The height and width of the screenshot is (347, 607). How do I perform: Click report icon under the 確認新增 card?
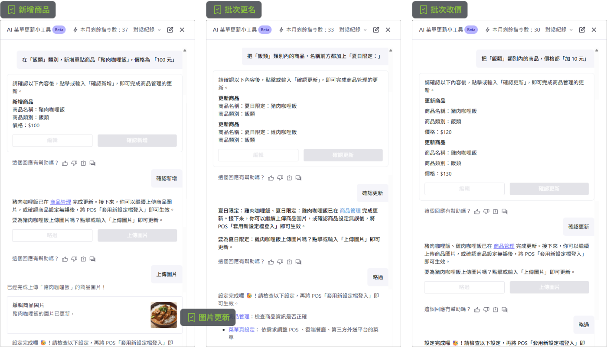[83, 163]
